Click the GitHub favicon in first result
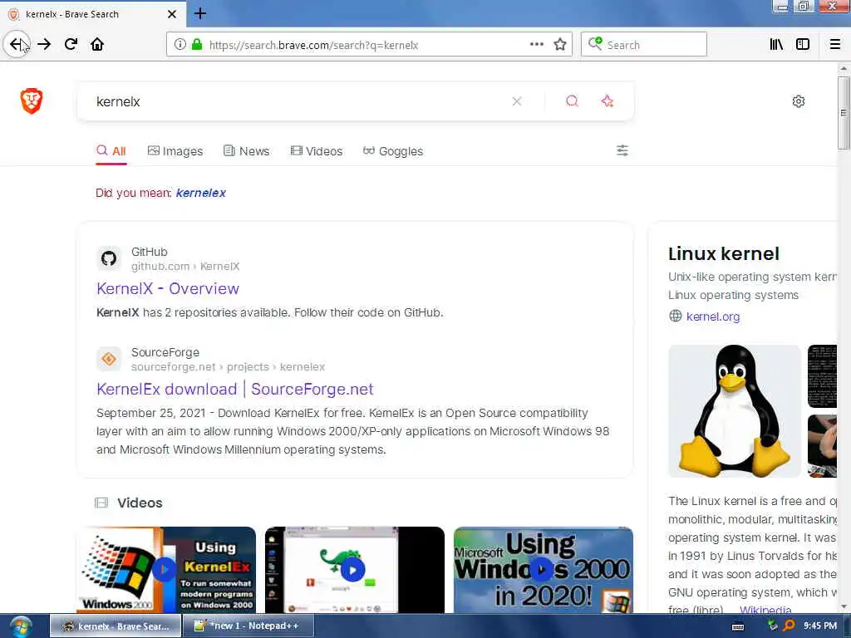Viewport: 851px width, 638px height. (109, 258)
